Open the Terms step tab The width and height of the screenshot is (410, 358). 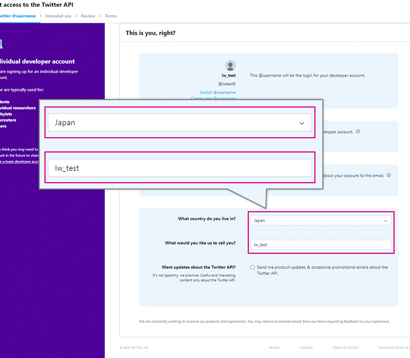pyautogui.click(x=110, y=16)
